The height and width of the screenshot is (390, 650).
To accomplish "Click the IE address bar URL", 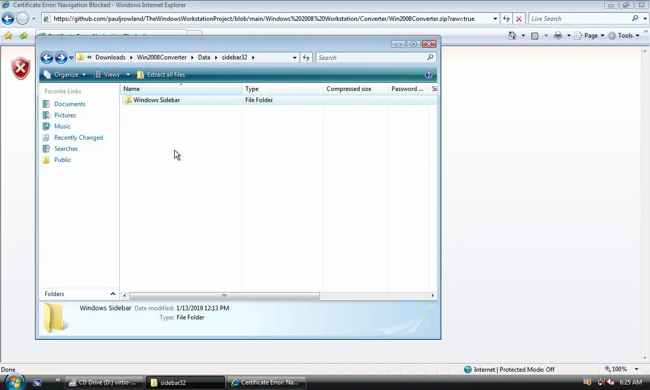I will pyautogui.click(x=264, y=19).
